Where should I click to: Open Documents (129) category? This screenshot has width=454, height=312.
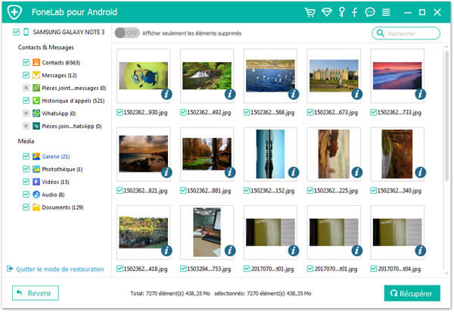coord(61,207)
